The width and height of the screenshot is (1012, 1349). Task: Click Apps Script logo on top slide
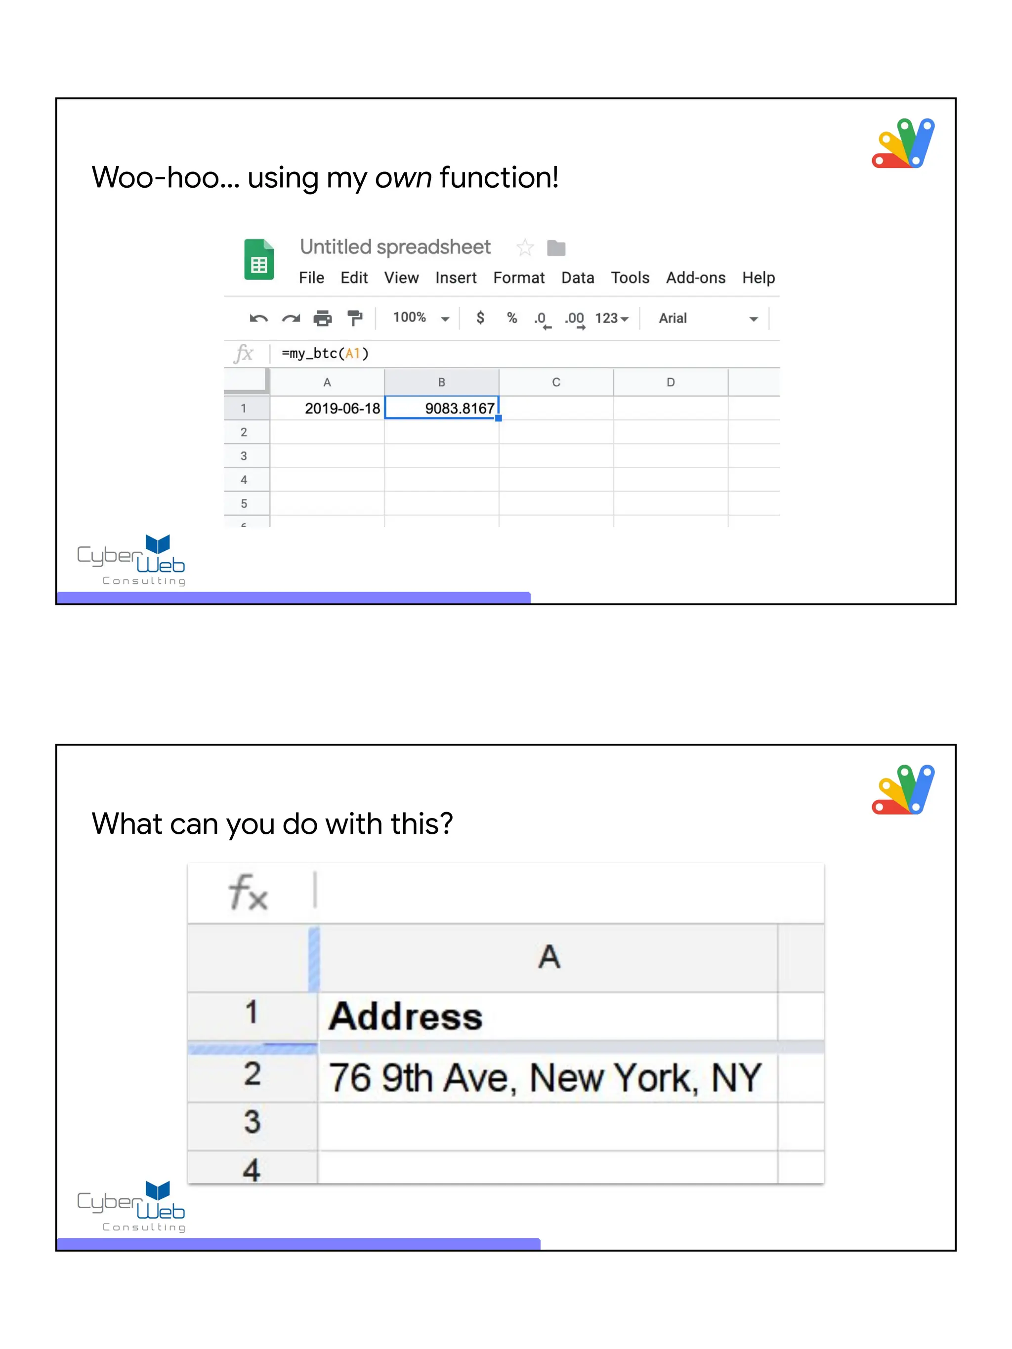pos(903,143)
